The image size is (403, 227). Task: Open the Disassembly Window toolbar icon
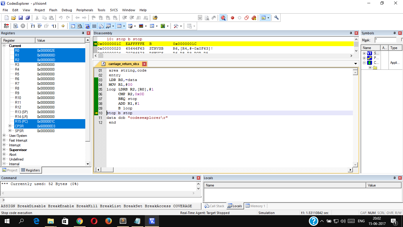(80, 26)
